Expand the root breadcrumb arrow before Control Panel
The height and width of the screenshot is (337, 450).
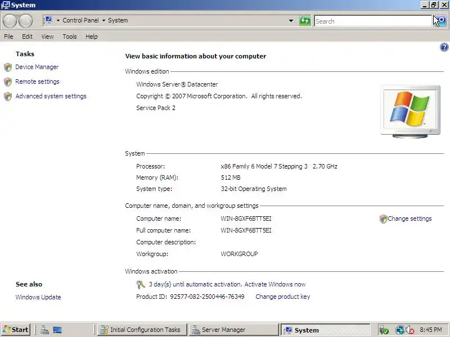tap(58, 20)
